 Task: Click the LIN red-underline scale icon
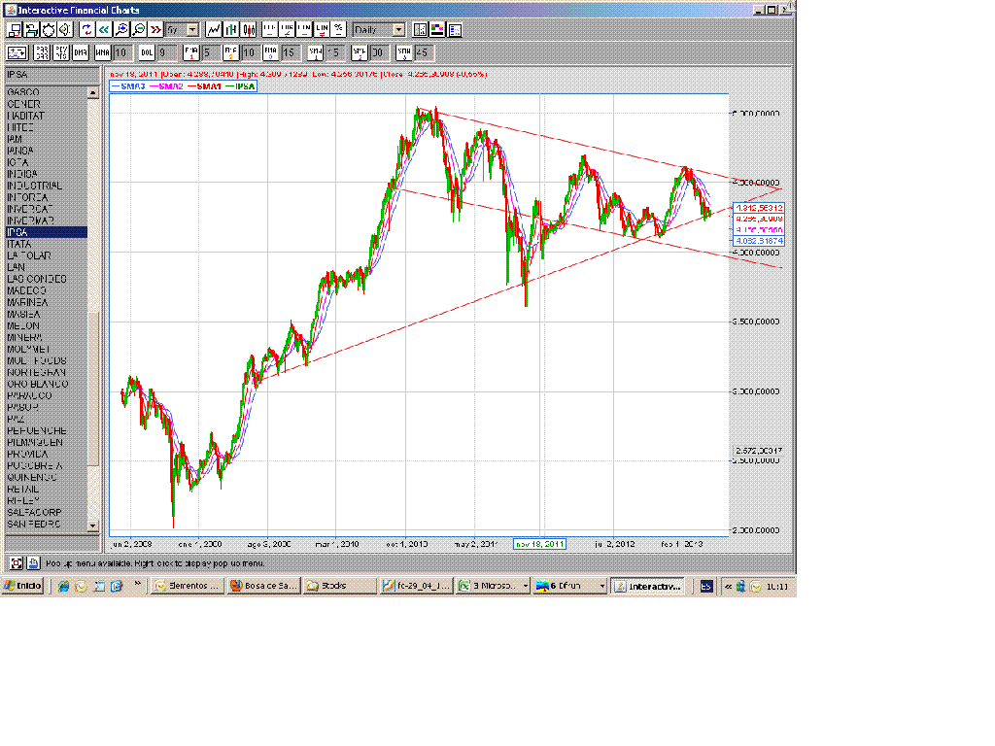[321, 30]
